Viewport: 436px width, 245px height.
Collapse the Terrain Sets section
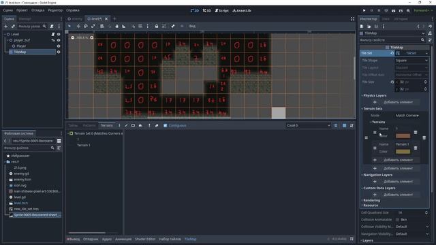[x=373, y=109]
